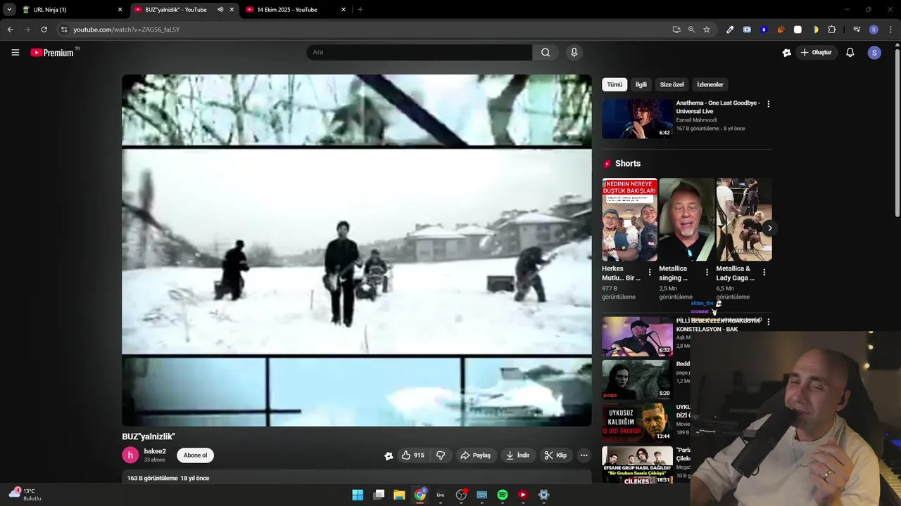Select the İzlenenler filter chip
Image resolution: width=901 pixels, height=506 pixels.
point(710,84)
